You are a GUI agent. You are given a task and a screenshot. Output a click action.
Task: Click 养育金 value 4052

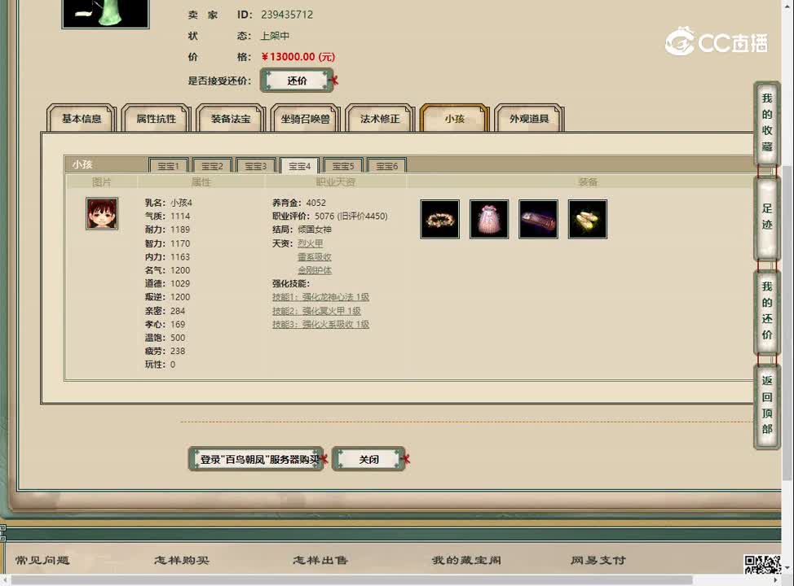pyautogui.click(x=316, y=203)
